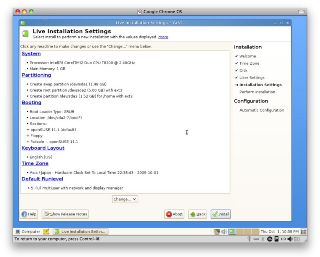Abort the installation

pyautogui.click(x=174, y=214)
